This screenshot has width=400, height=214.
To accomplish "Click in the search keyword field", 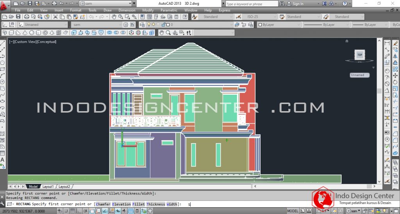I will [252, 4].
